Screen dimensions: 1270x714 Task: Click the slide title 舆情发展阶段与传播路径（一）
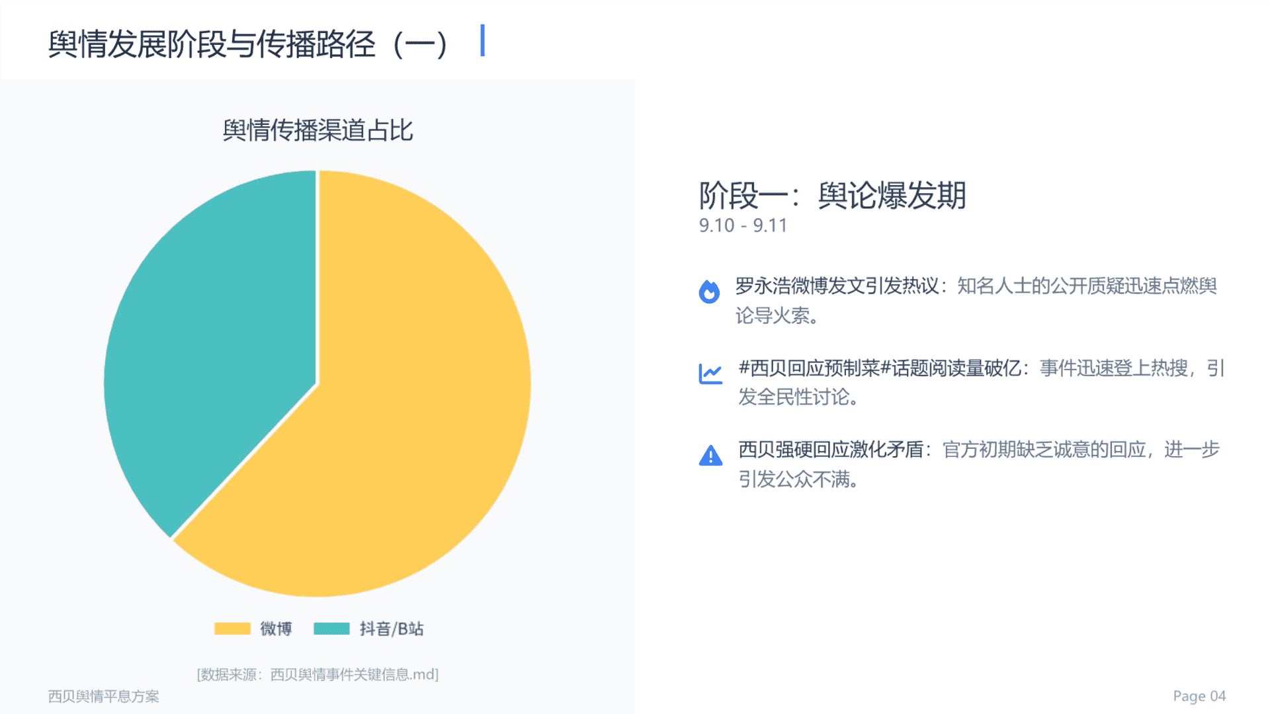tap(248, 44)
